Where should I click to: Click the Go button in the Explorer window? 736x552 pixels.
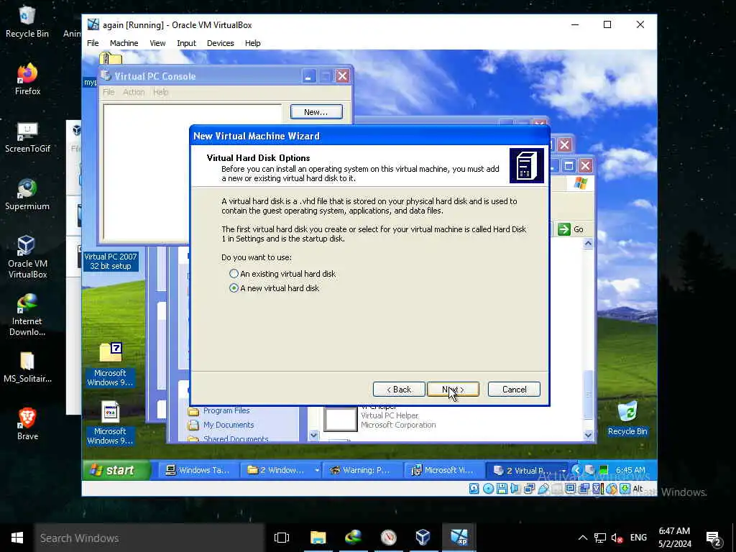(x=571, y=229)
